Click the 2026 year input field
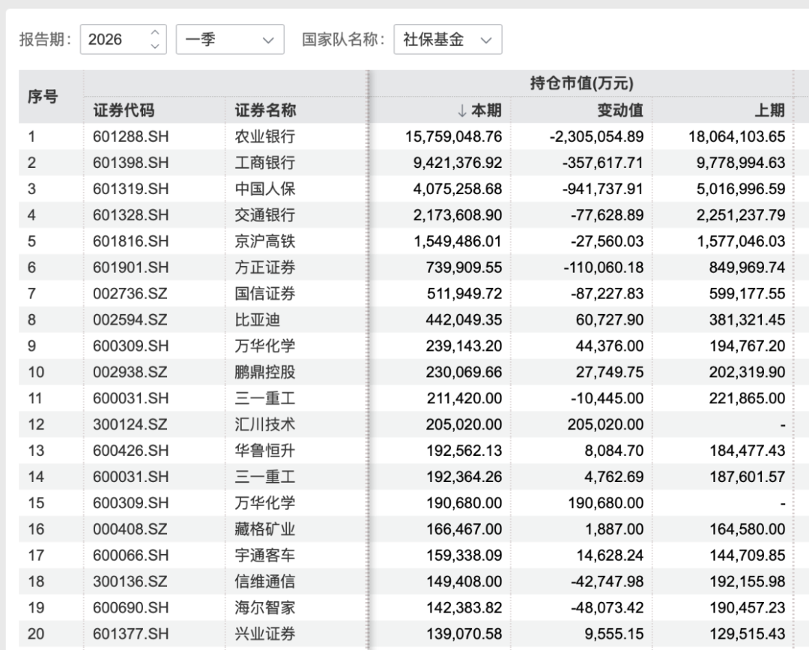The image size is (809, 650). click(124, 39)
